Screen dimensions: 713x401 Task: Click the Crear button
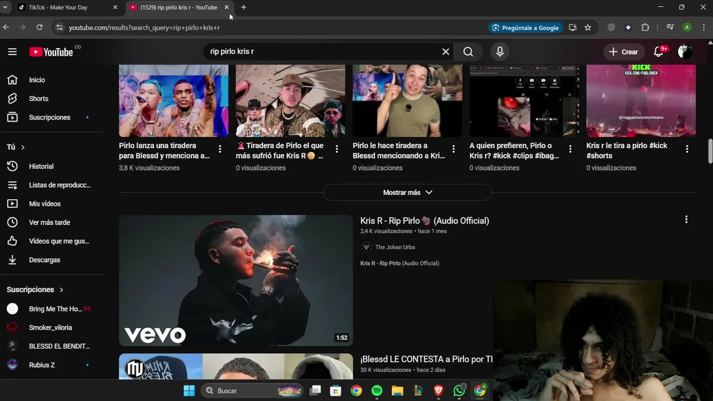tap(623, 52)
